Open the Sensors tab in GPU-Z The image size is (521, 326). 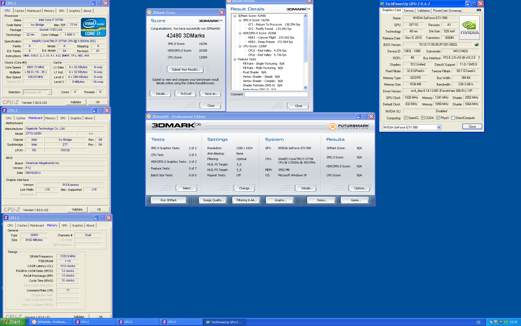(x=409, y=10)
